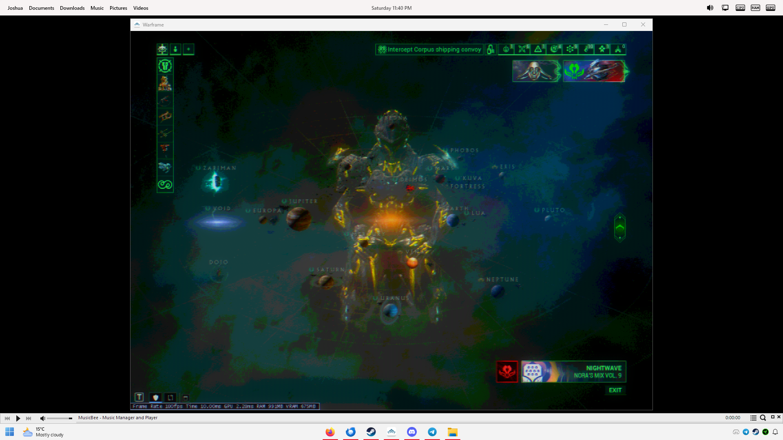Open the Arsenal loadout emblem icon

[165, 66]
